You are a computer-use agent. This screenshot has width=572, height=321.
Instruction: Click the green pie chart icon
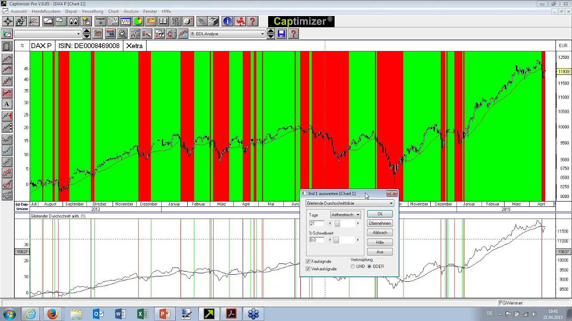pos(138,21)
